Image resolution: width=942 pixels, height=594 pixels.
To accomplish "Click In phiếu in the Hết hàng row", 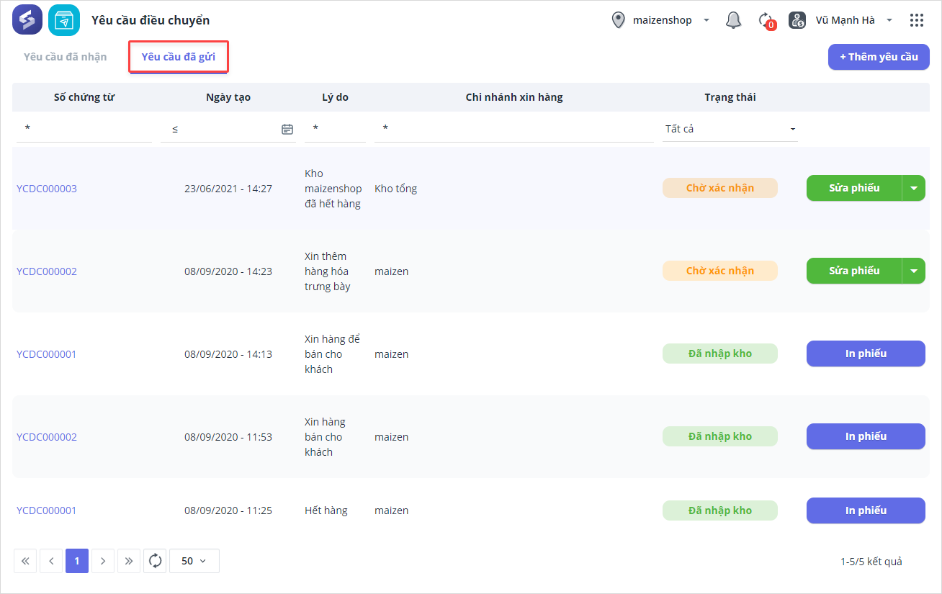I will (866, 510).
